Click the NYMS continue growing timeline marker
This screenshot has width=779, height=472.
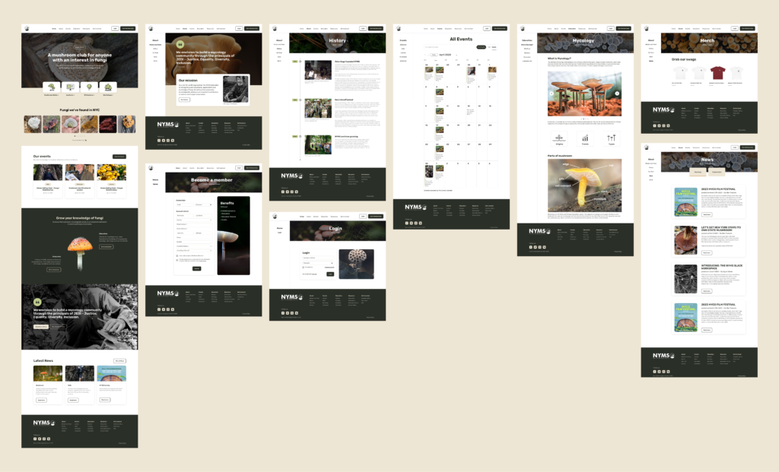tap(300, 137)
